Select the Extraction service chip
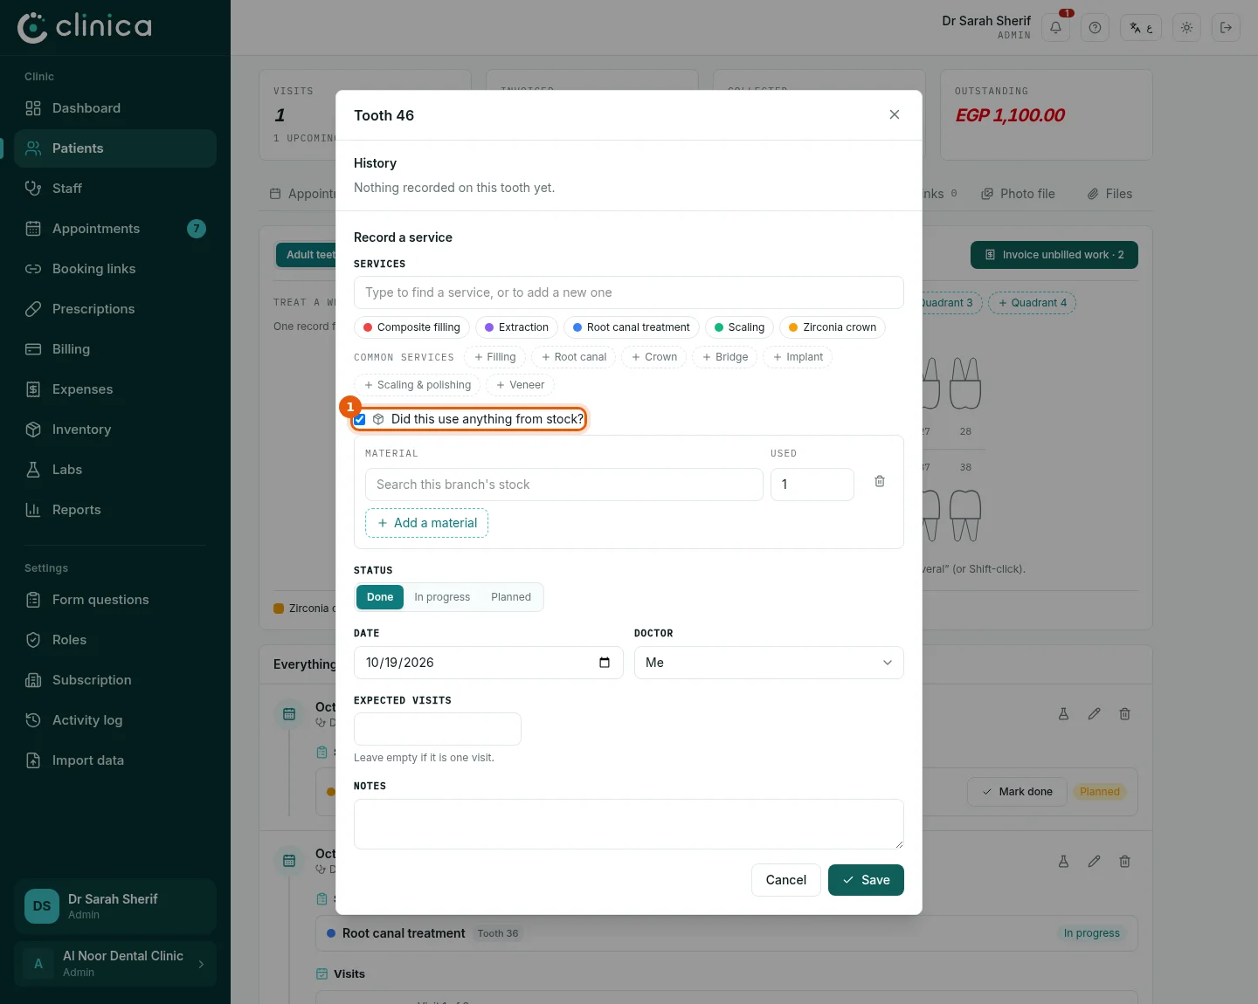The width and height of the screenshot is (1258, 1004). pos(516,327)
